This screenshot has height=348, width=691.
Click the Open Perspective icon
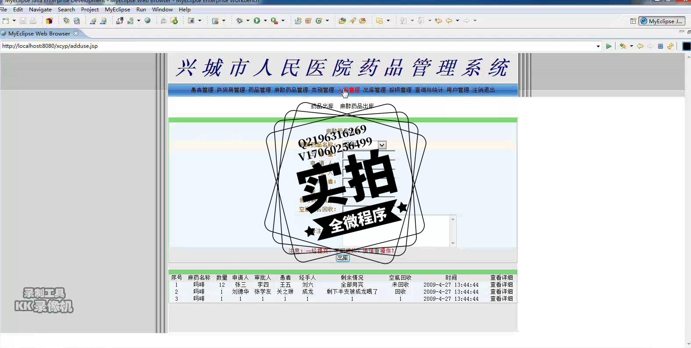pos(633,21)
